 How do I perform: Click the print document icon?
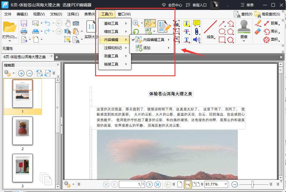click(x=23, y=32)
